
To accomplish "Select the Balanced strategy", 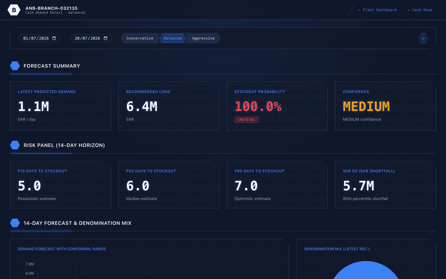I will click(x=173, y=38).
